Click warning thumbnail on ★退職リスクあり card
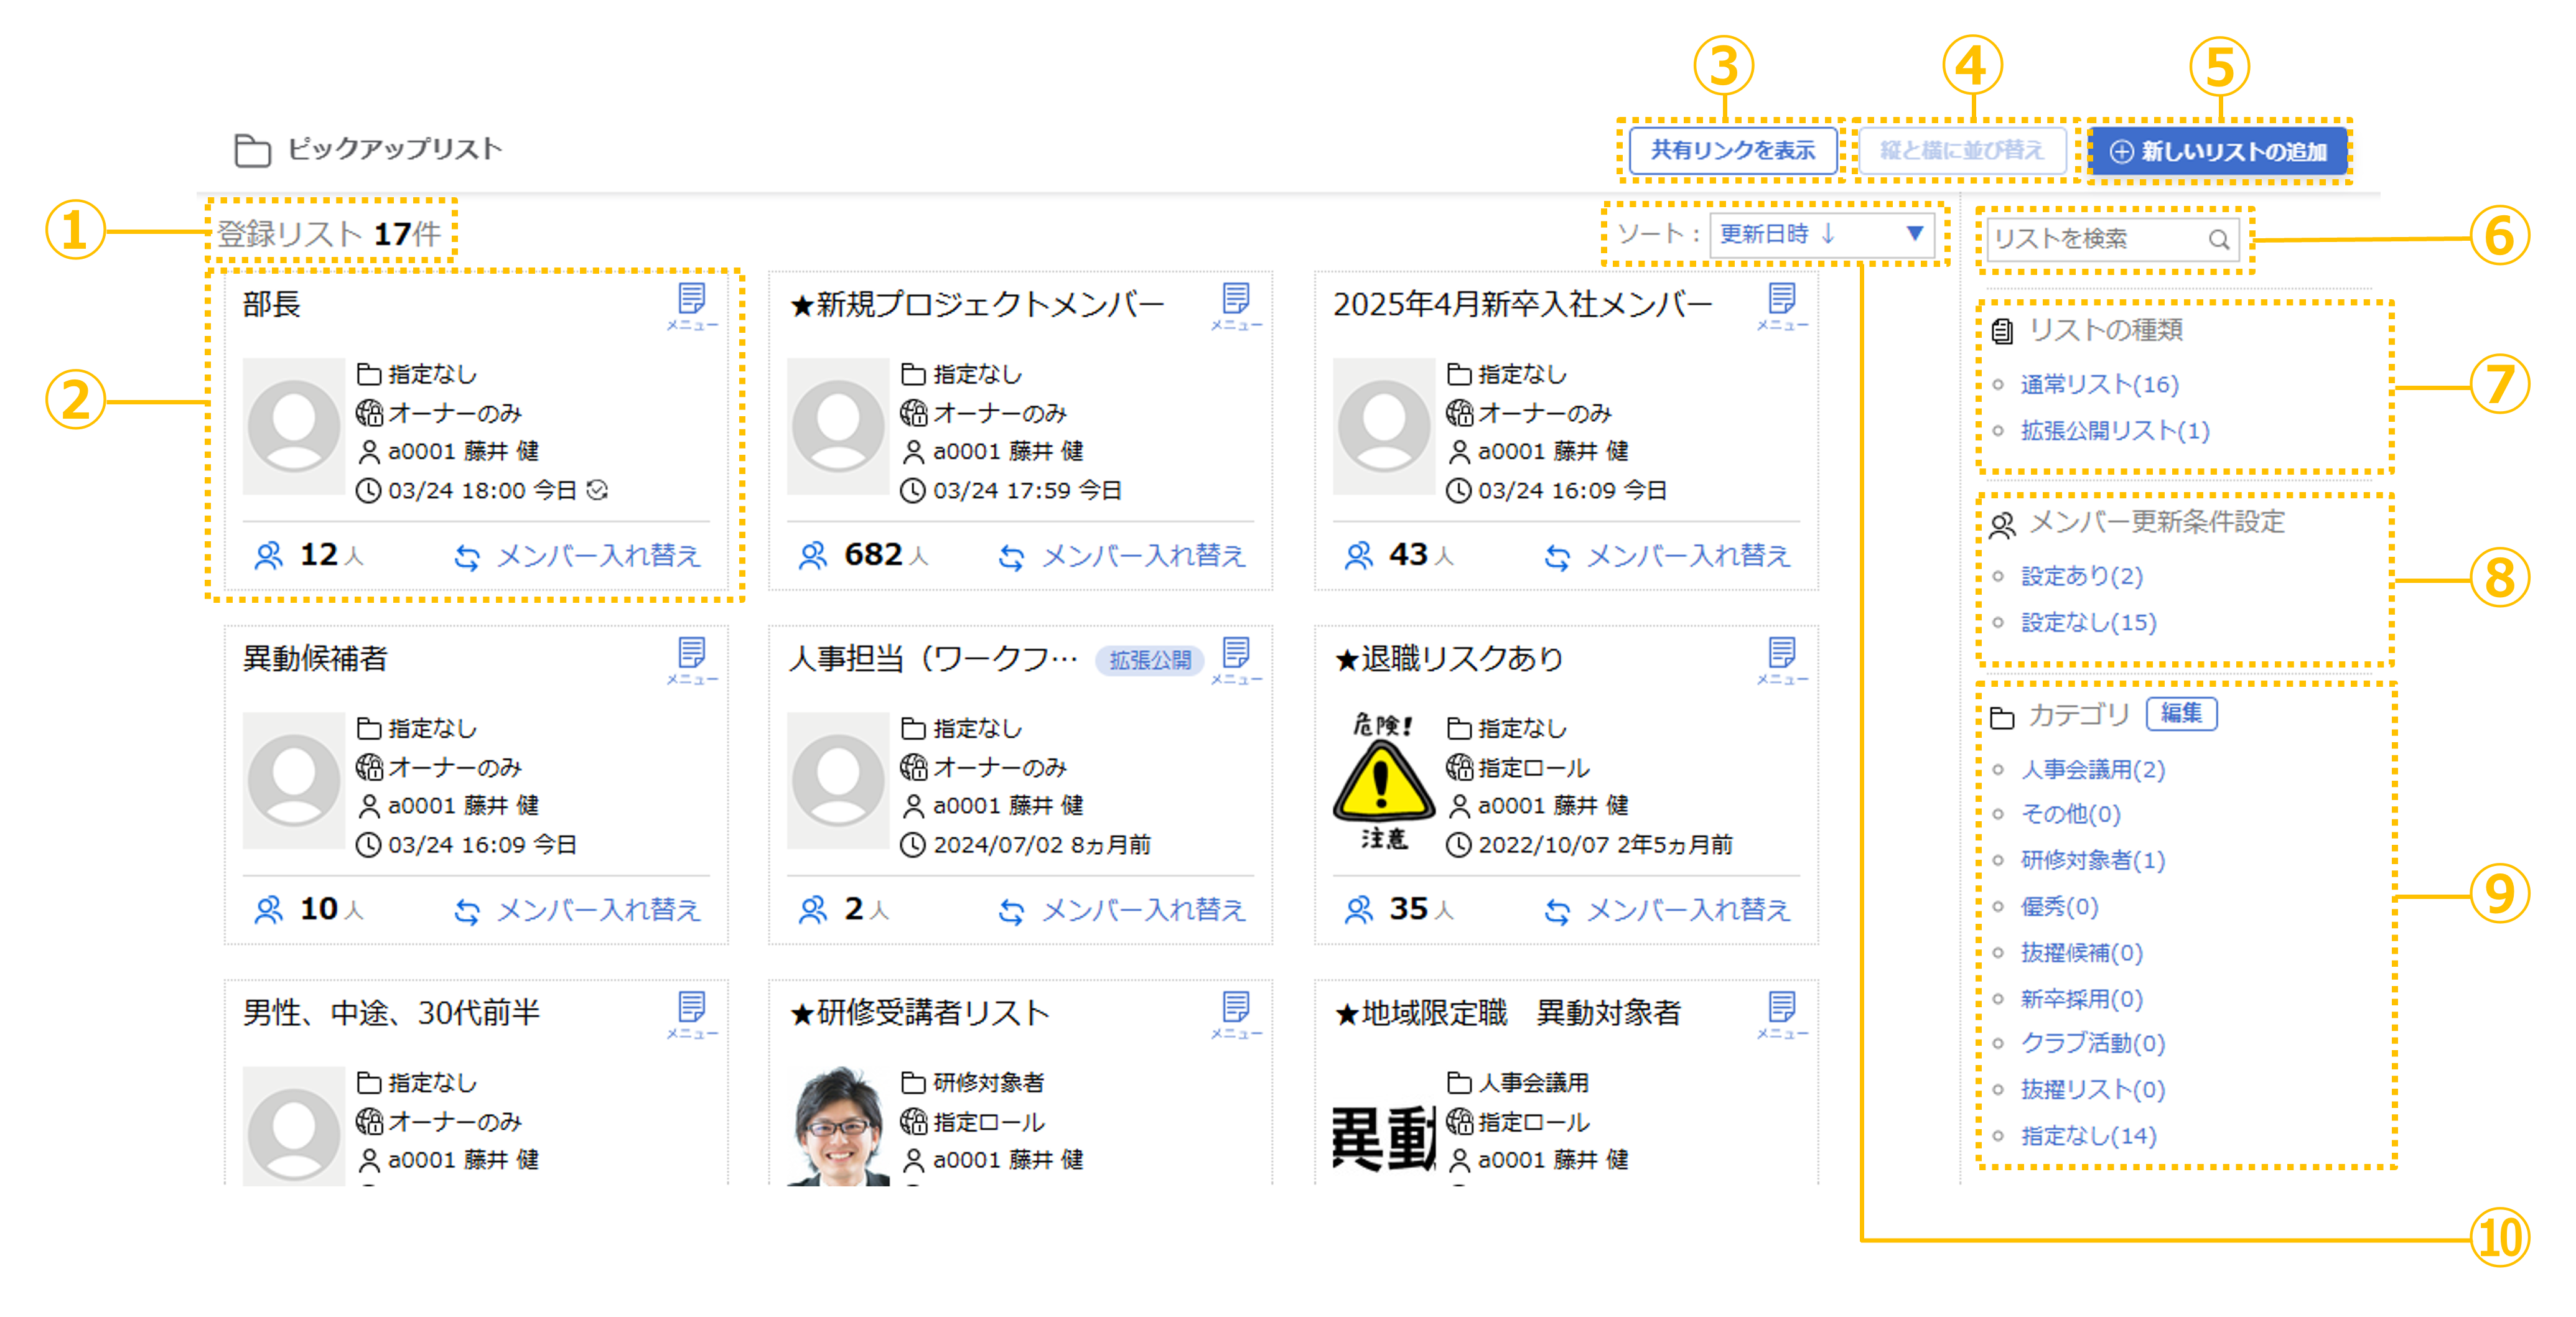 [1383, 781]
